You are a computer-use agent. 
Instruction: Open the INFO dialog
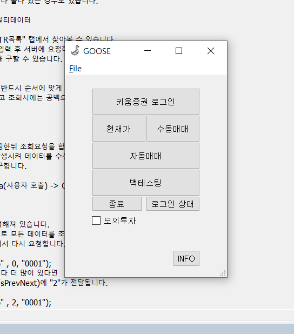(x=186, y=258)
